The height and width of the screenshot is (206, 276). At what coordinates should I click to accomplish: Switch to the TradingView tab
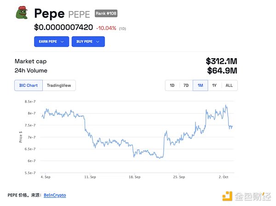click(59, 85)
